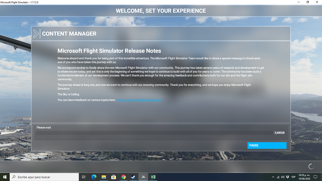This screenshot has width=322, height=181.
Task: Open the volume control tray icon
Action: point(283,177)
